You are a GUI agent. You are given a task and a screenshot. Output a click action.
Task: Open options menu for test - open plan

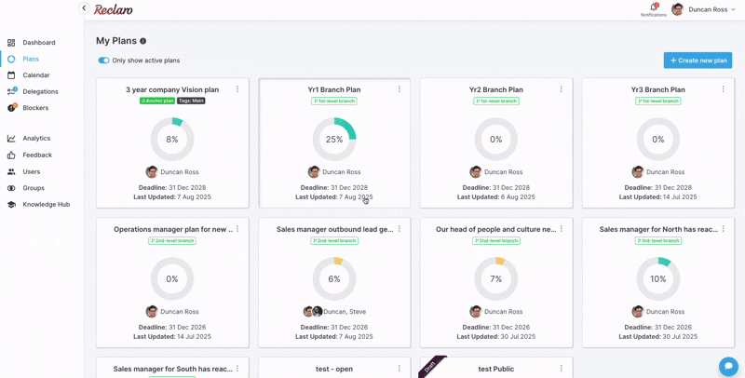(400, 369)
